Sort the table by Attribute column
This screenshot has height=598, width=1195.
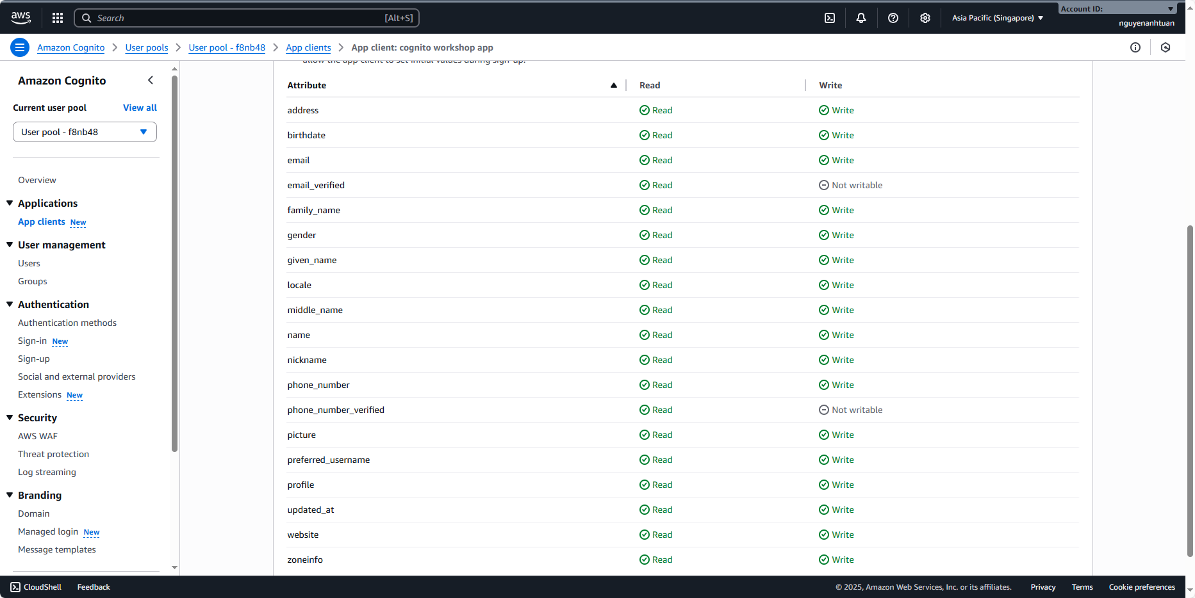[613, 85]
